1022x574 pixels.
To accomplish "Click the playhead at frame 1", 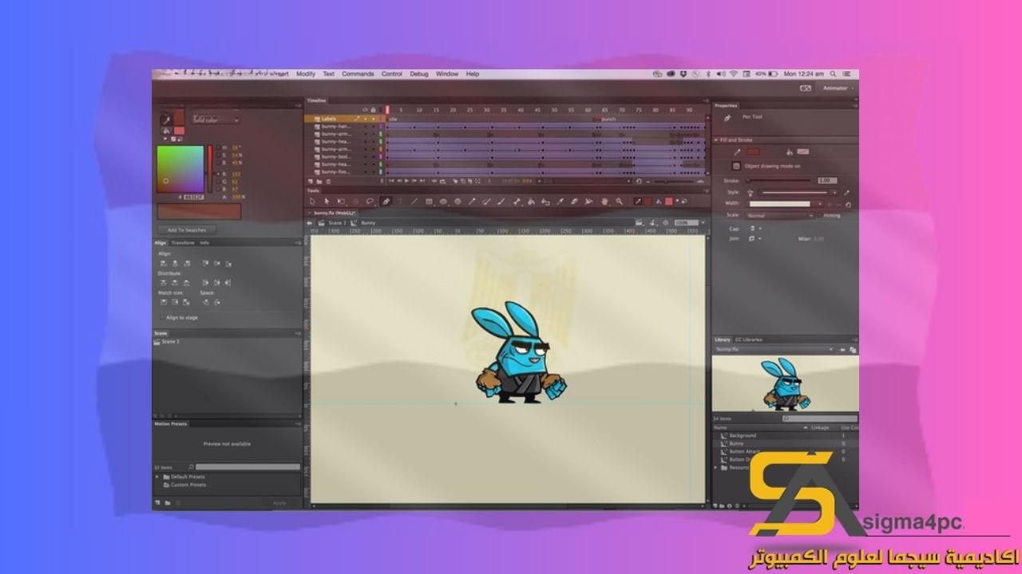I will tap(387, 110).
